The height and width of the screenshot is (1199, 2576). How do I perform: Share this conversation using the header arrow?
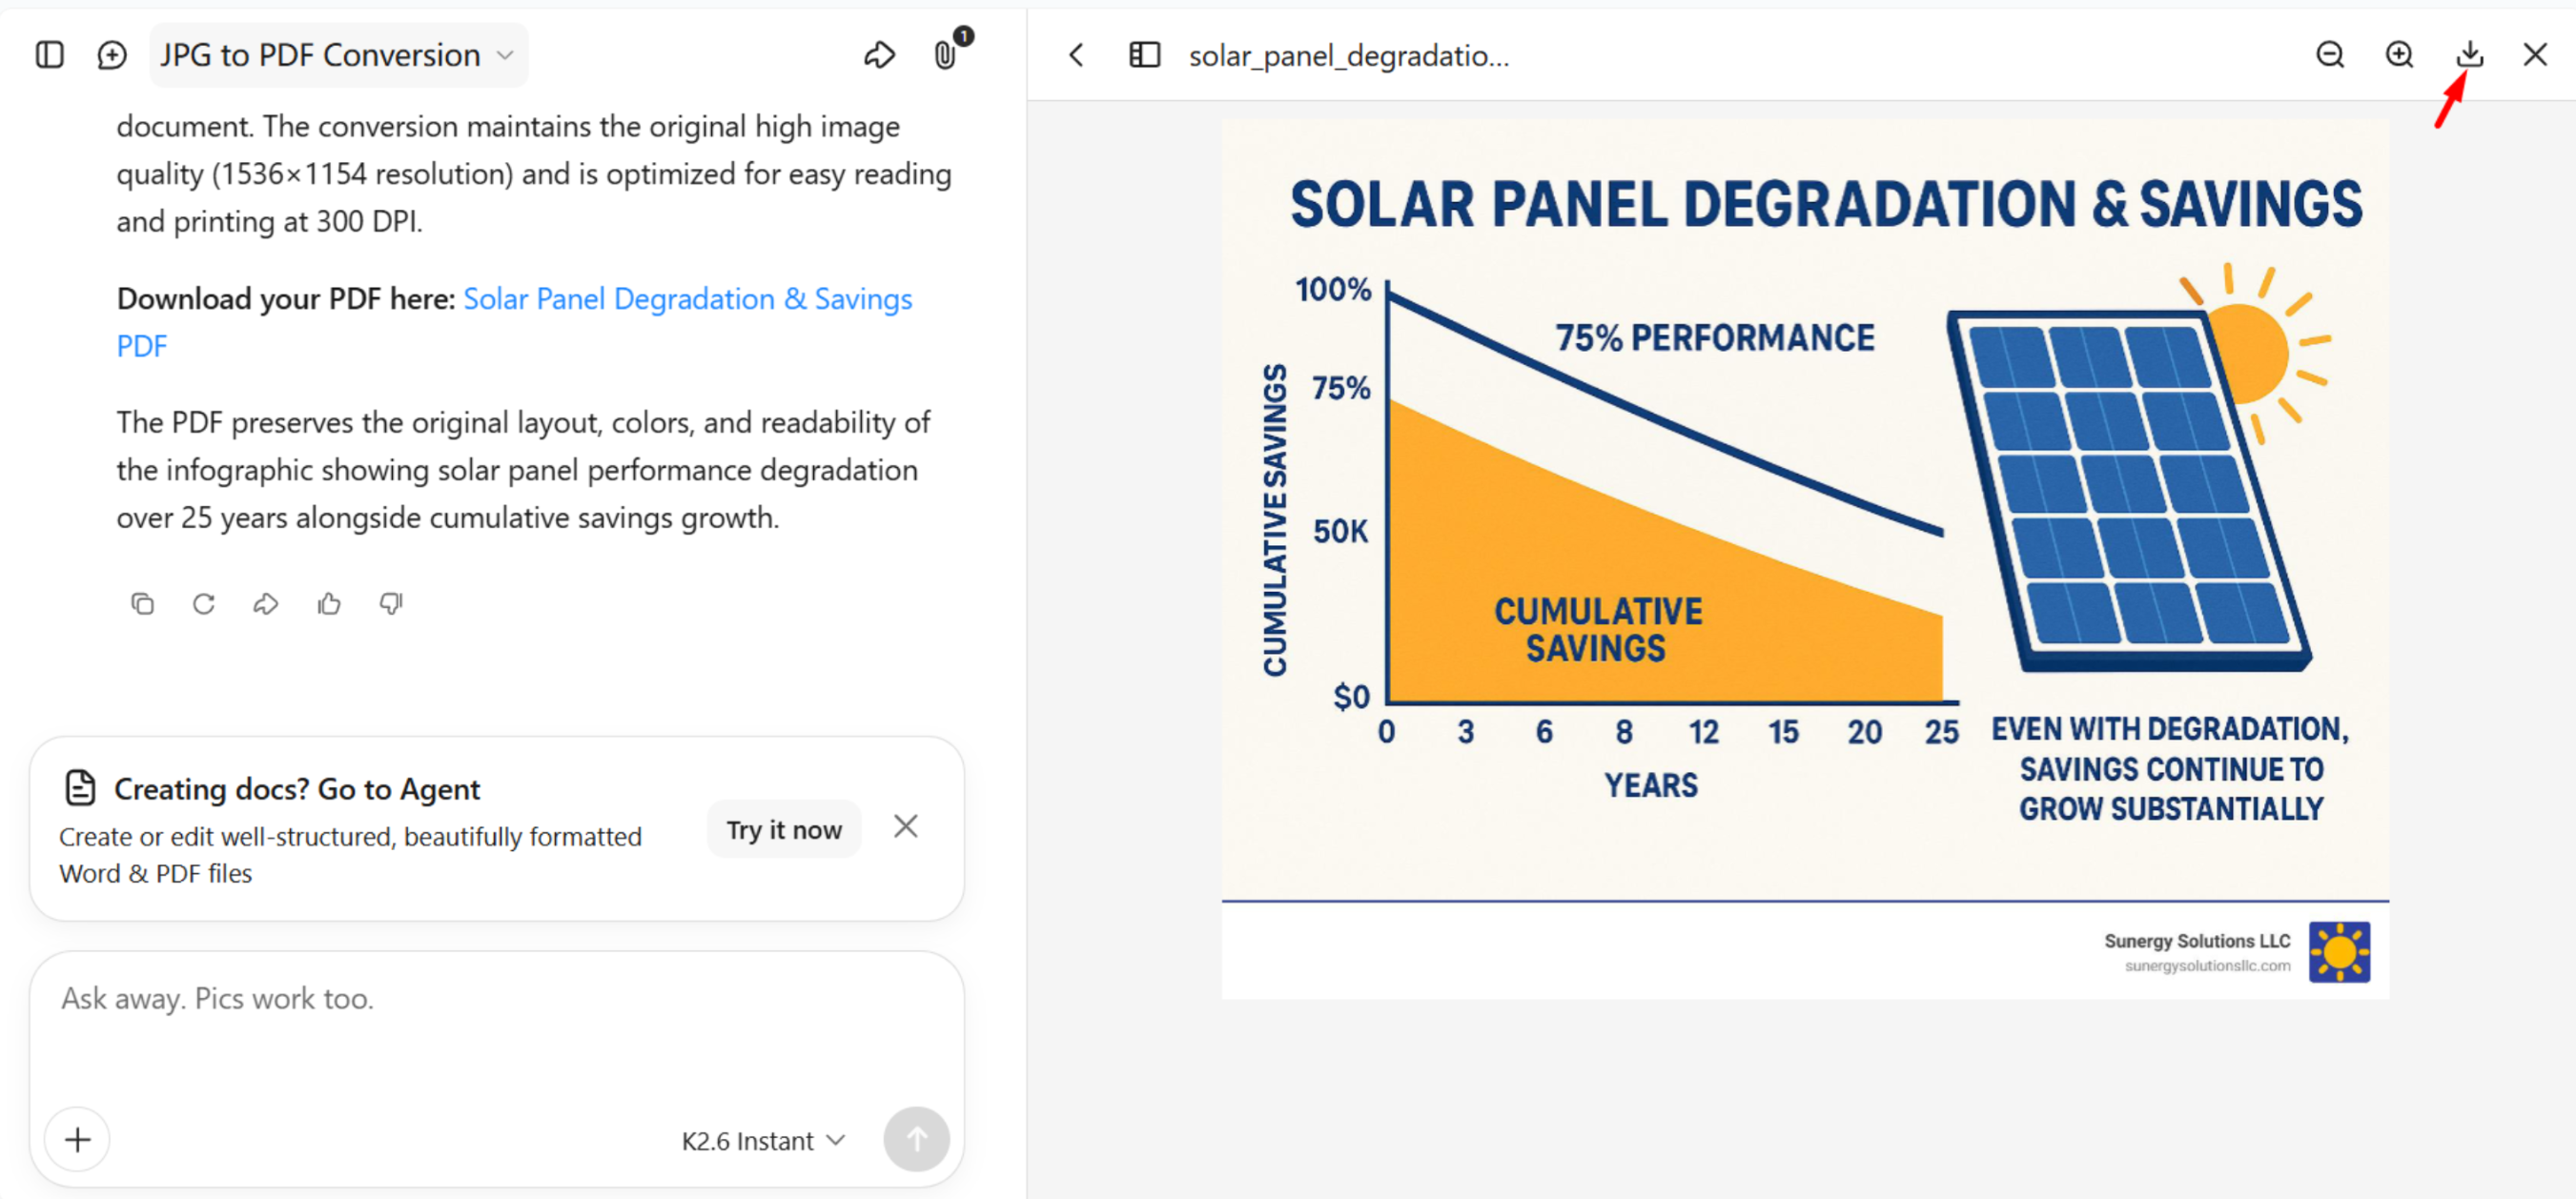click(879, 54)
